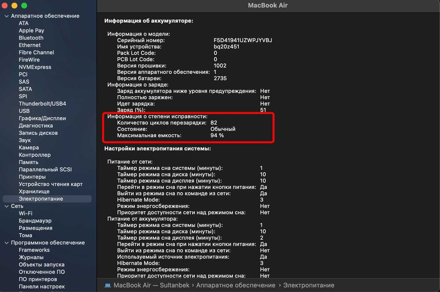This screenshot has width=440, height=292.
Task: Select Брандмауэр network item
Action: click(35, 221)
